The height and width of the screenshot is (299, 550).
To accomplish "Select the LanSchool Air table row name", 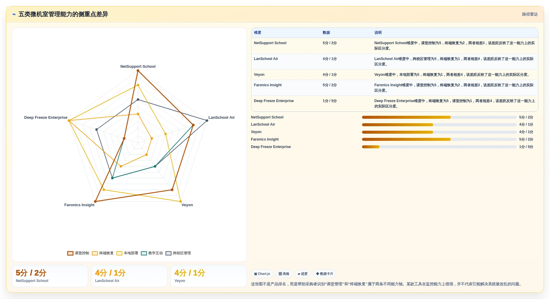I will click(266, 59).
